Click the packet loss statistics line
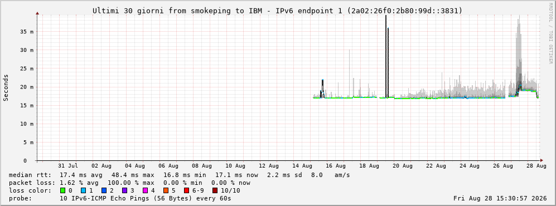Viewport: 556px width, 206px height. [129, 183]
